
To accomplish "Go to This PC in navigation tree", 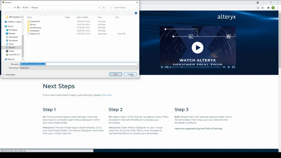I will click(x=11, y=26).
